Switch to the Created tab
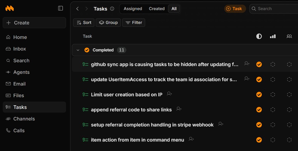The height and width of the screenshot is (151, 298). click(x=157, y=9)
